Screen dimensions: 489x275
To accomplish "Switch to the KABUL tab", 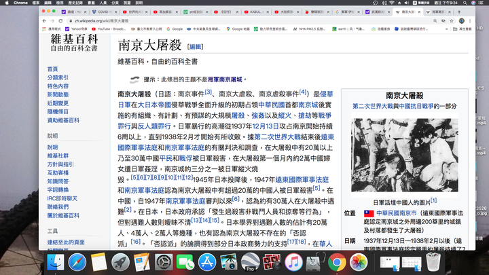I will click(256, 12).
